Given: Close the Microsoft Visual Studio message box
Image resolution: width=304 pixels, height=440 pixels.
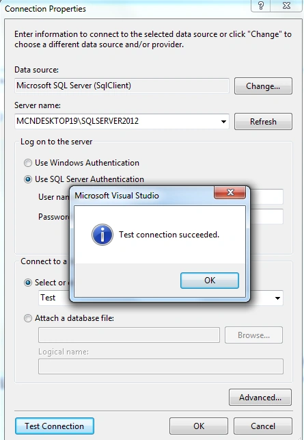Looking at the screenshot, I should pyautogui.click(x=230, y=192).
